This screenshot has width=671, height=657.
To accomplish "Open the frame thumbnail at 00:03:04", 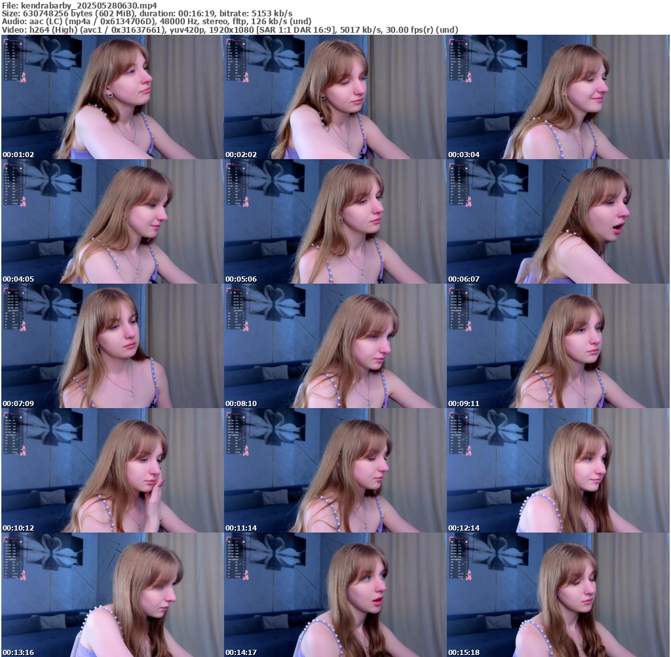I will [558, 97].
